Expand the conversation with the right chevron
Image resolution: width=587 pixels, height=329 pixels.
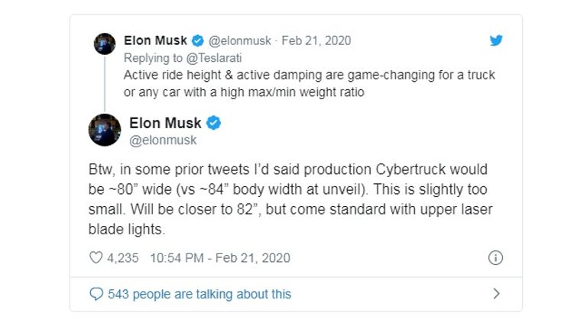(x=496, y=294)
